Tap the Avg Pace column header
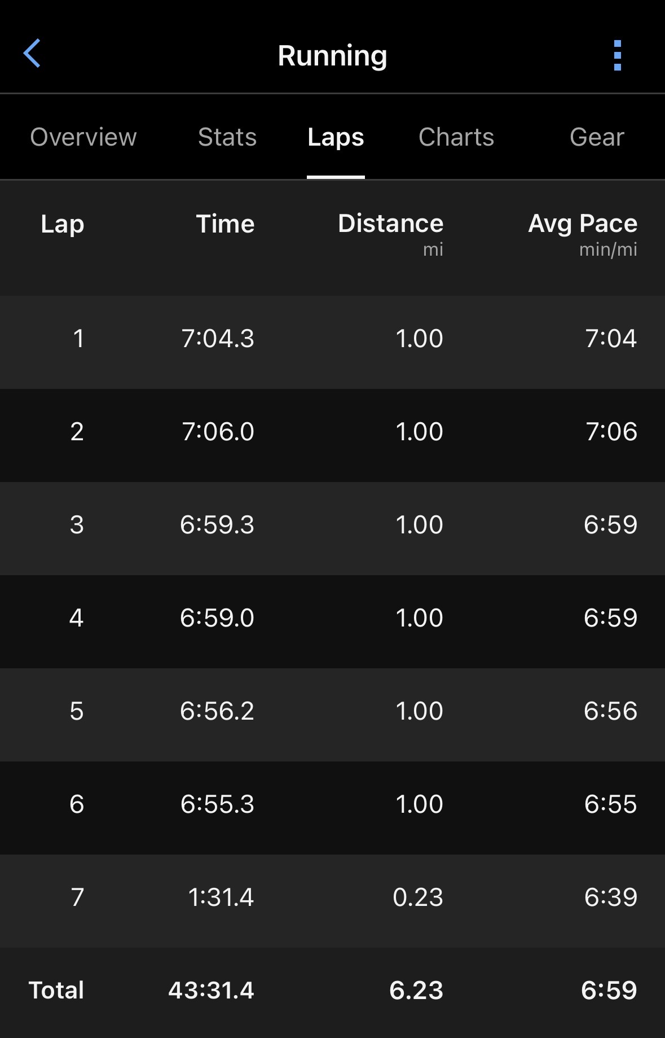The width and height of the screenshot is (665, 1038). point(582,224)
